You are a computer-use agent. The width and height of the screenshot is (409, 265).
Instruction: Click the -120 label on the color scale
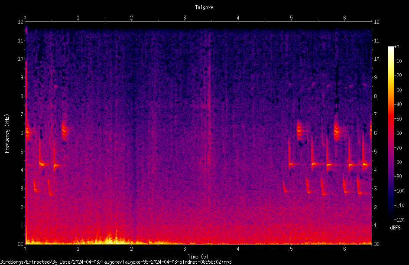point(399,219)
